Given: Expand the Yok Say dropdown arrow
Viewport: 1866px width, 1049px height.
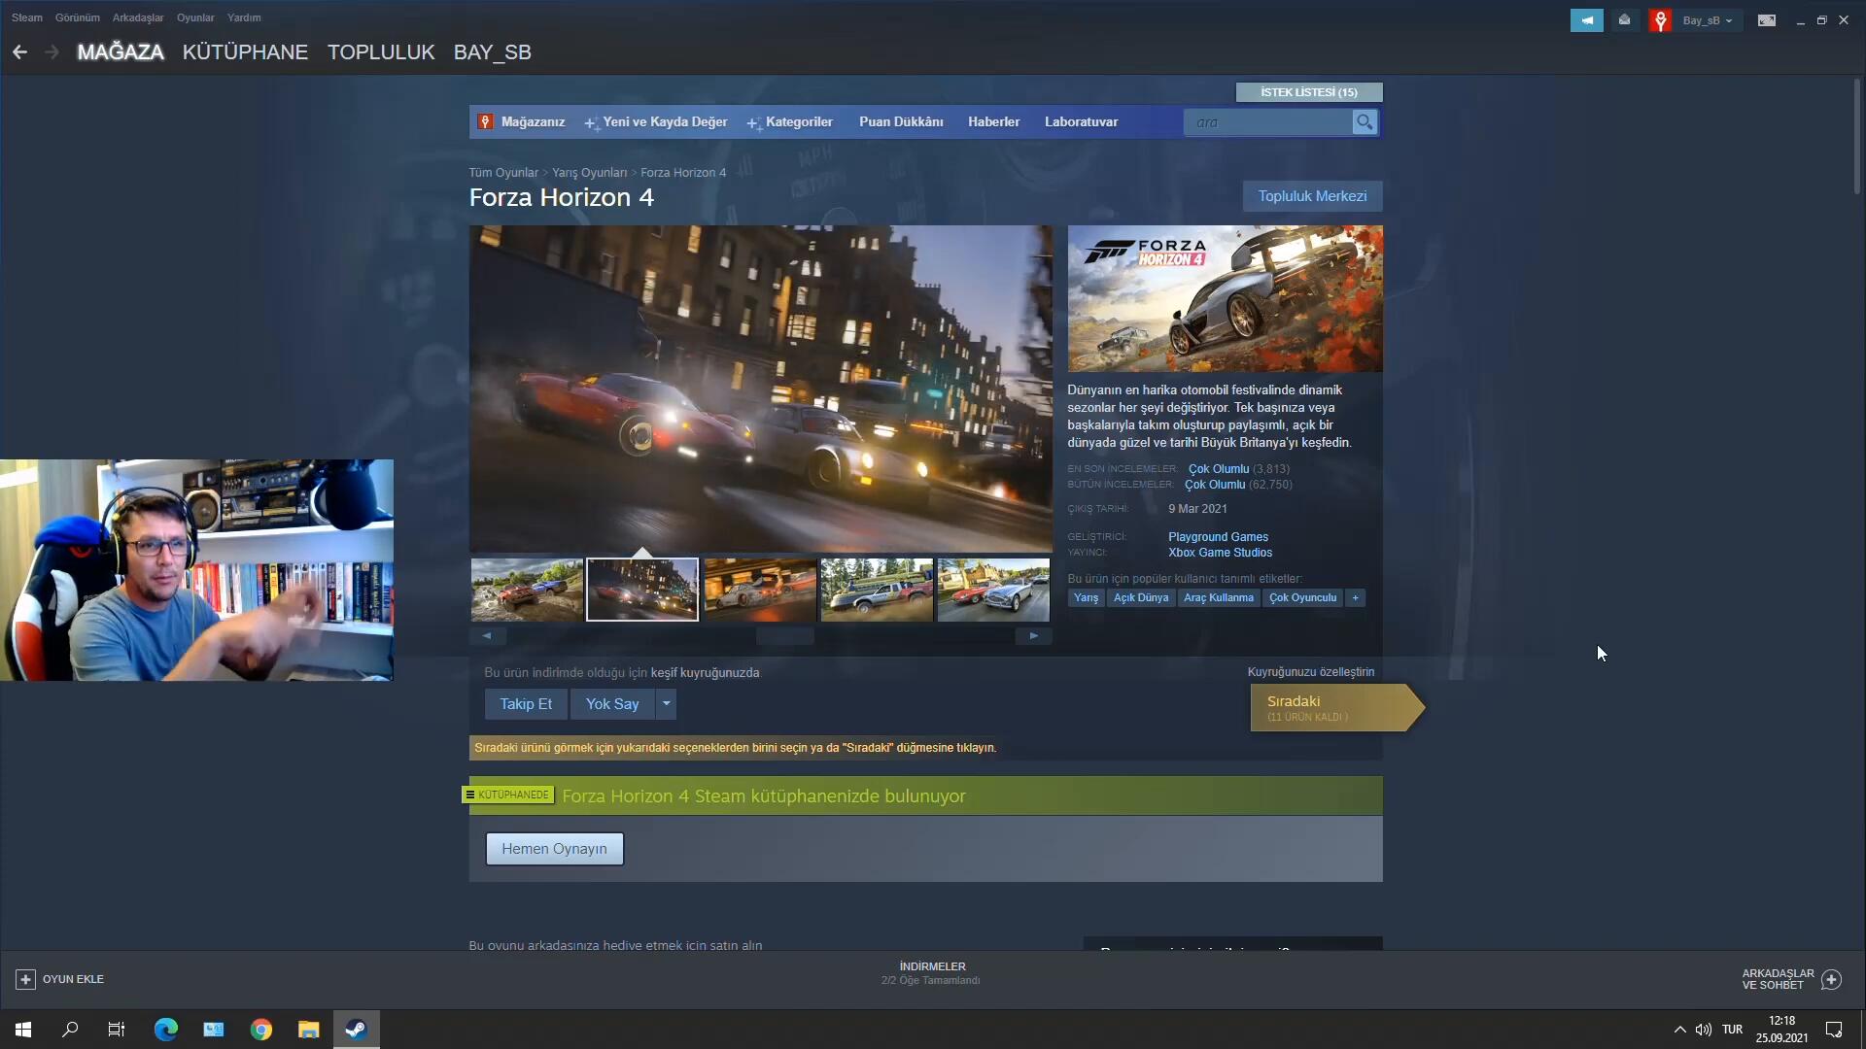Looking at the screenshot, I should [x=666, y=703].
